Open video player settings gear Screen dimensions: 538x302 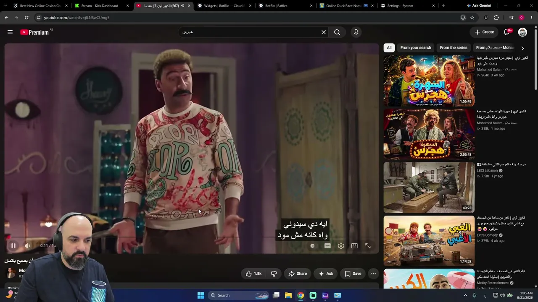(x=341, y=246)
